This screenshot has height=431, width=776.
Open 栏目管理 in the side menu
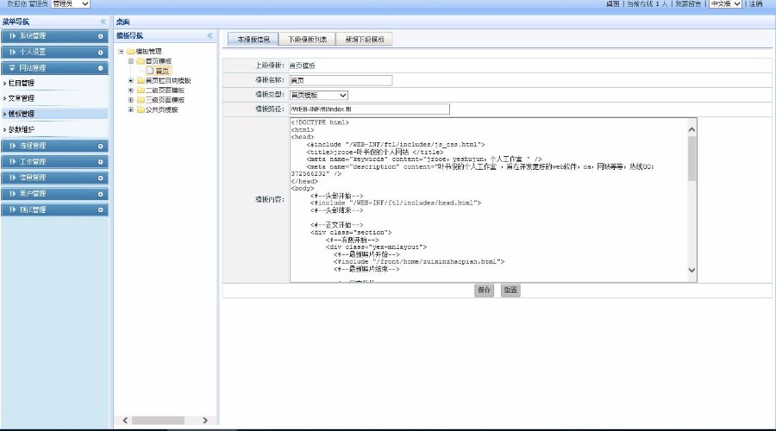pyautogui.click(x=22, y=83)
